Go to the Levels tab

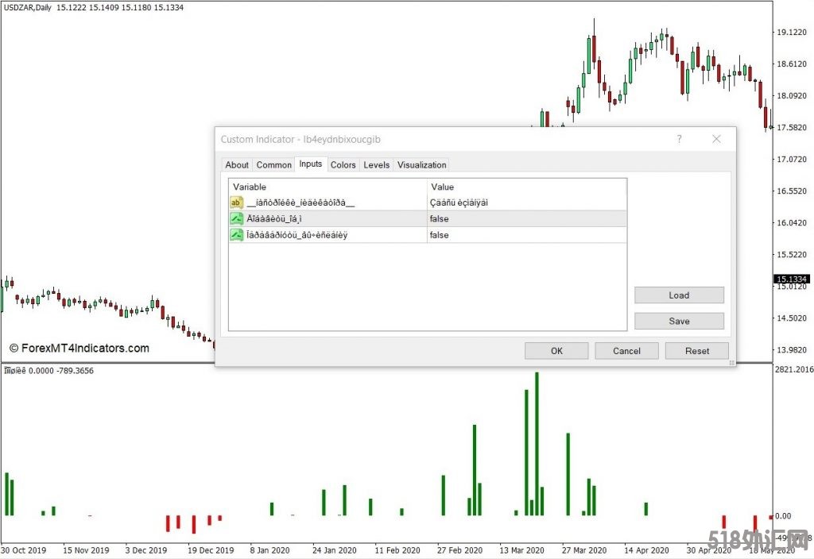(x=376, y=165)
